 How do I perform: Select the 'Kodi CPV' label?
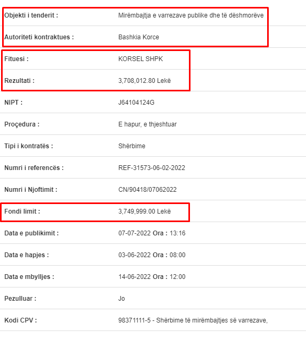tap(21, 320)
